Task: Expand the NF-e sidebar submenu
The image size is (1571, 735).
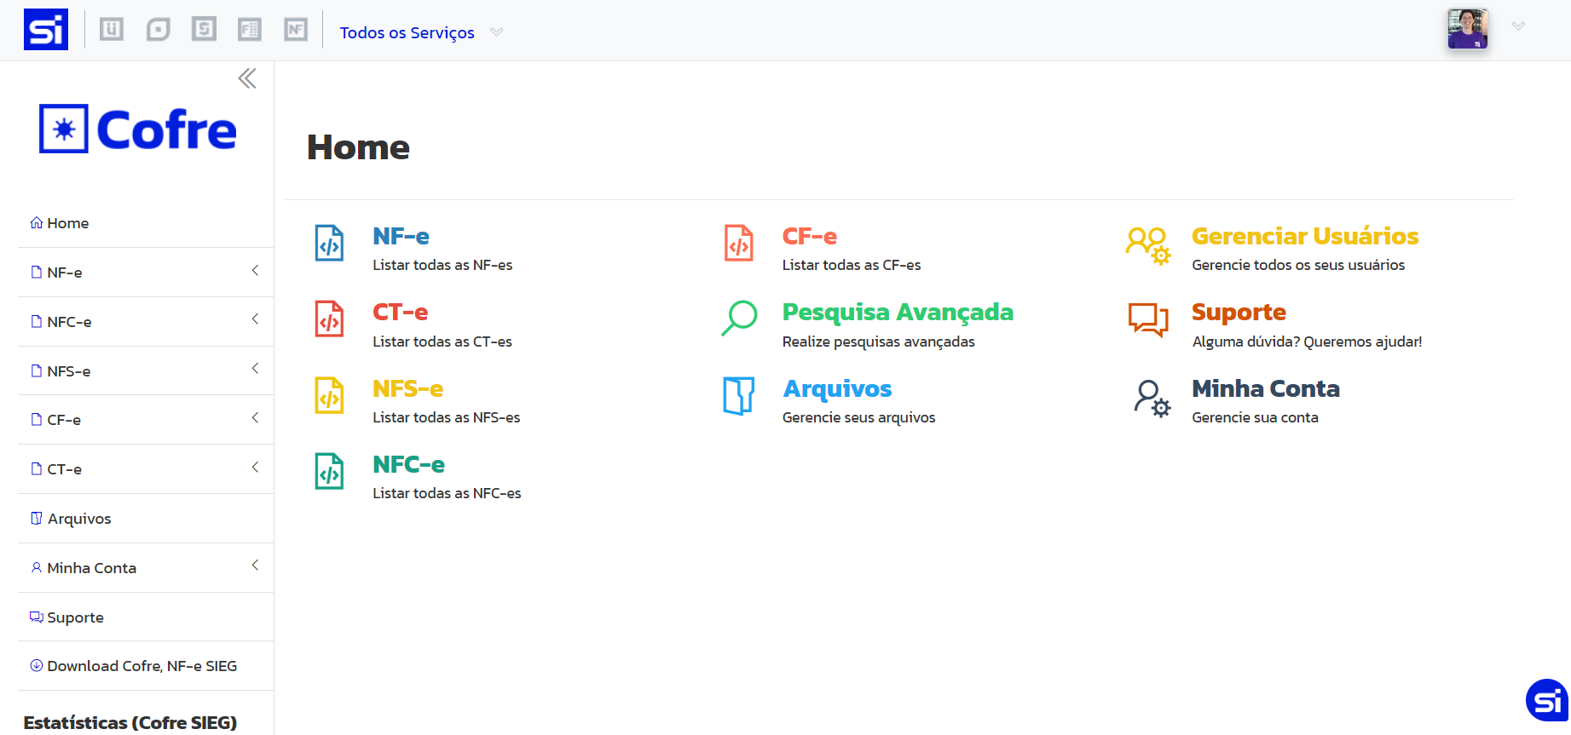Action: [255, 271]
